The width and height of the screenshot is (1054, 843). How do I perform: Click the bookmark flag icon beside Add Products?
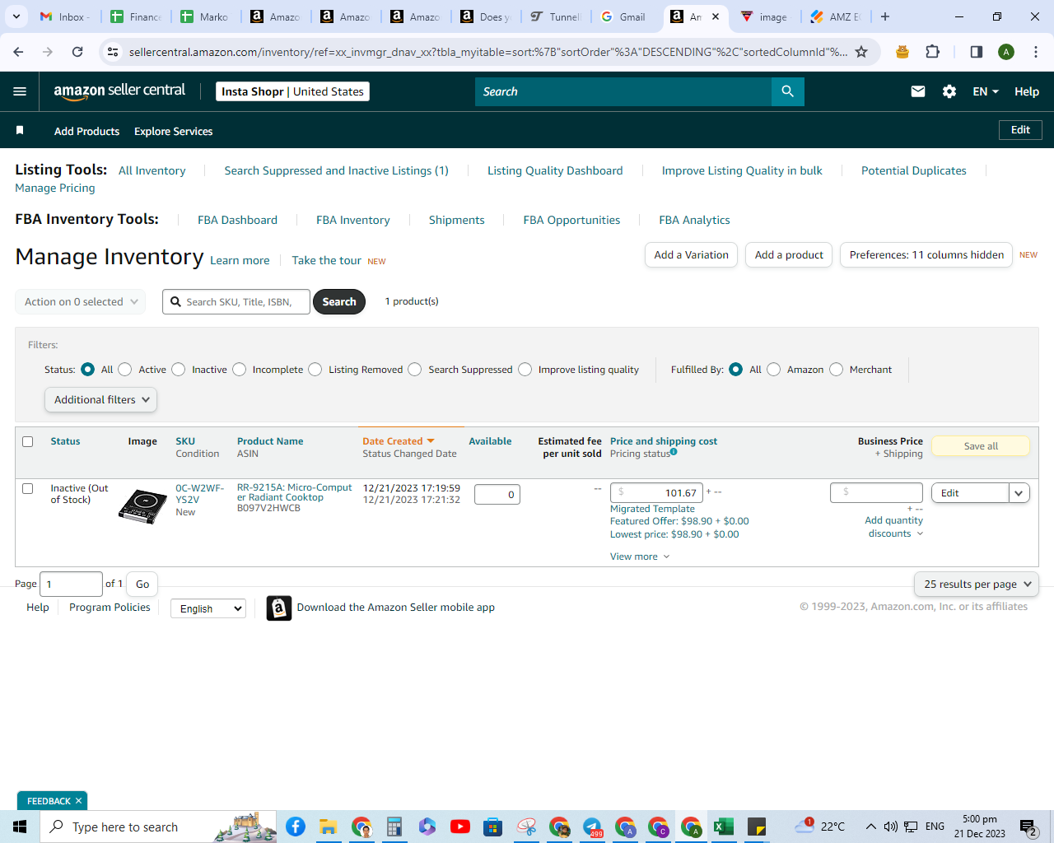pyautogui.click(x=20, y=131)
